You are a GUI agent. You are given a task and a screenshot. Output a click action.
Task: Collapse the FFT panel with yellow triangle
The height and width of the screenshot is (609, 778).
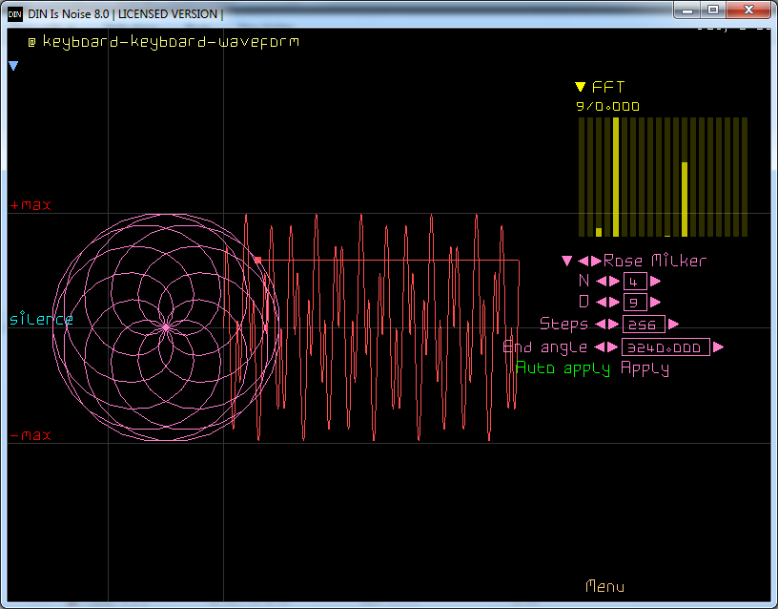click(581, 88)
